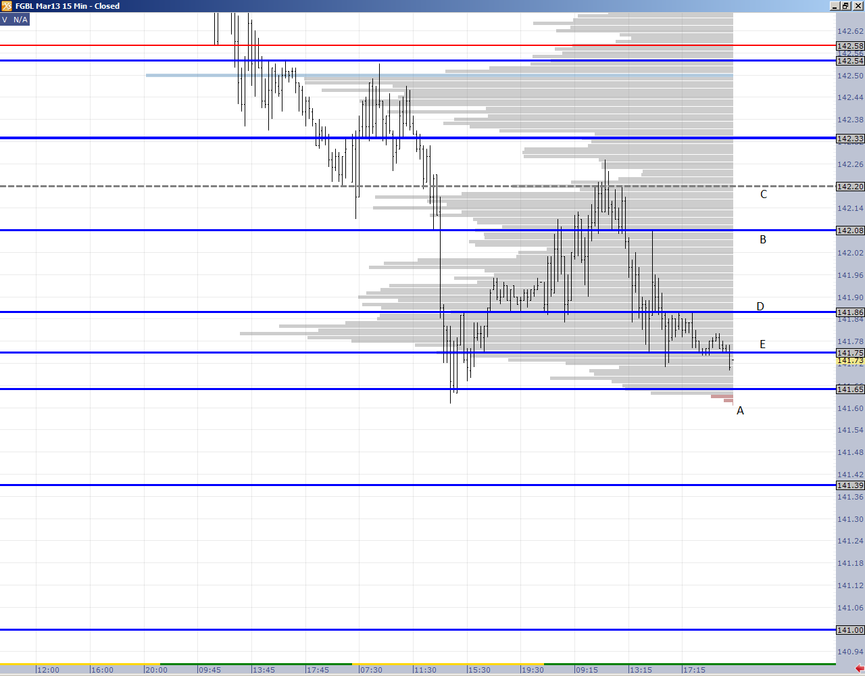Screen dimensions: 865x676
Task: Click the 17:45 time axis label
Action: (x=318, y=670)
